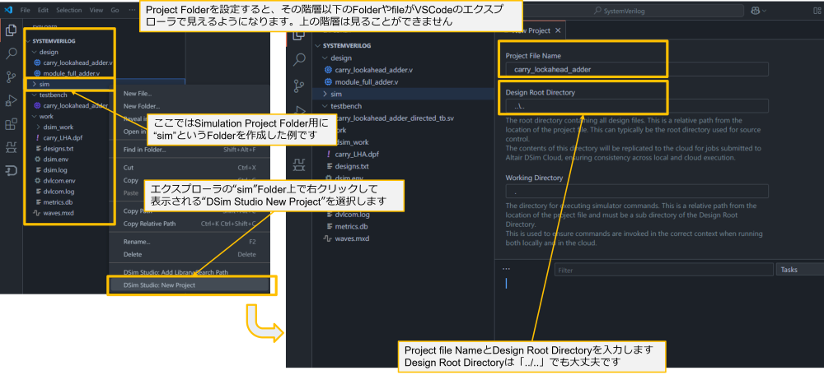Click the Filter box in bottom panel
This screenshot has height=375, width=824.
[663, 270]
